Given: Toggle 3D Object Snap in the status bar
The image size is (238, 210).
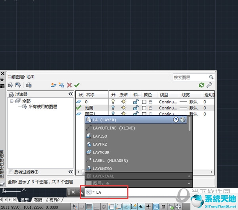Looking at the screenshot, I should 119,206.
